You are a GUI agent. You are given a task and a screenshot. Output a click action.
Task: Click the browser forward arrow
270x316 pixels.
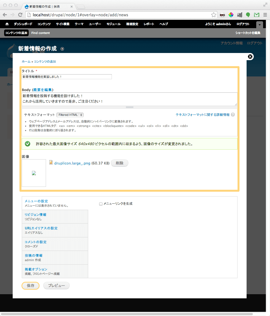pyautogui.click(x=12, y=15)
